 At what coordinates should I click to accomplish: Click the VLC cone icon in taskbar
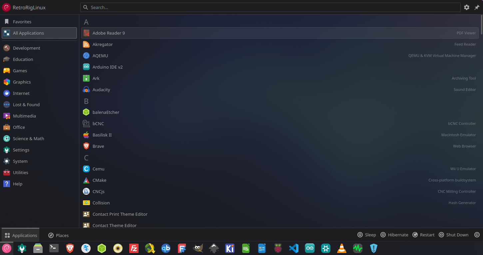pos(341,248)
